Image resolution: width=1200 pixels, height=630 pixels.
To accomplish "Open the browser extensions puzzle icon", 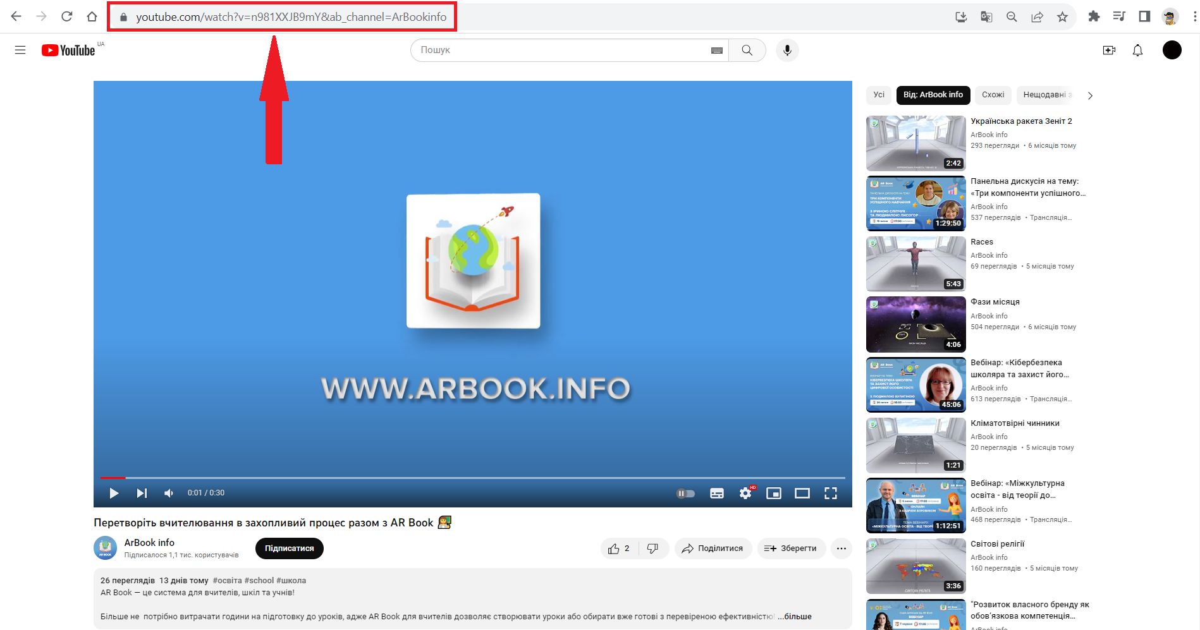I will 1094,16.
